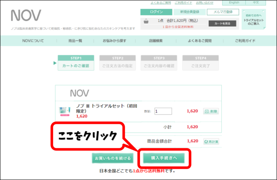Click the shopping basket icon
277x180 pixels.
(x=146, y=21)
